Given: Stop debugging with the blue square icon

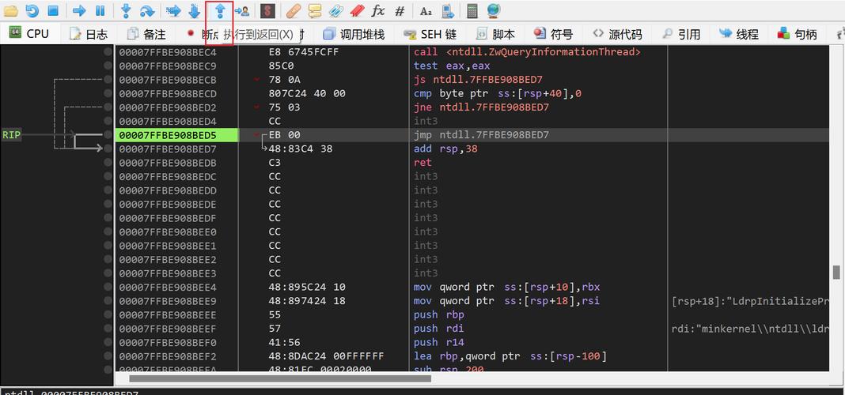Looking at the screenshot, I should click(53, 11).
